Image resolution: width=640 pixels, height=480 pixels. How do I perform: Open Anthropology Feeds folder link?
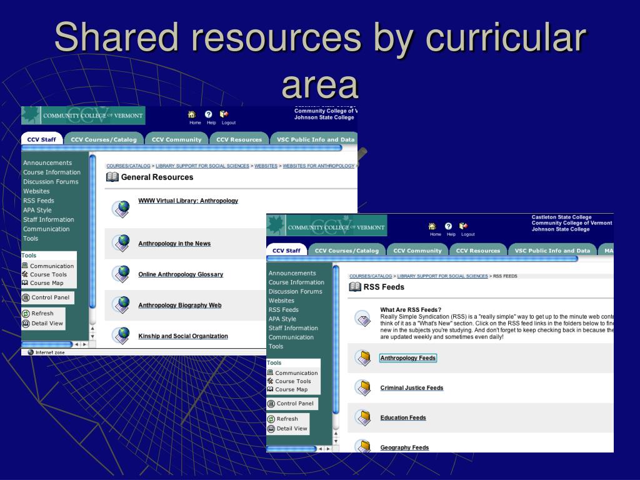pyautogui.click(x=407, y=358)
